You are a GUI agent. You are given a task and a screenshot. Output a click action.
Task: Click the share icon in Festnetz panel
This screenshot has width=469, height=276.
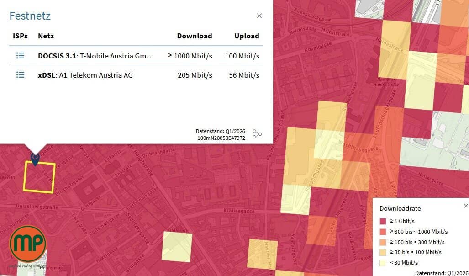pos(257,134)
